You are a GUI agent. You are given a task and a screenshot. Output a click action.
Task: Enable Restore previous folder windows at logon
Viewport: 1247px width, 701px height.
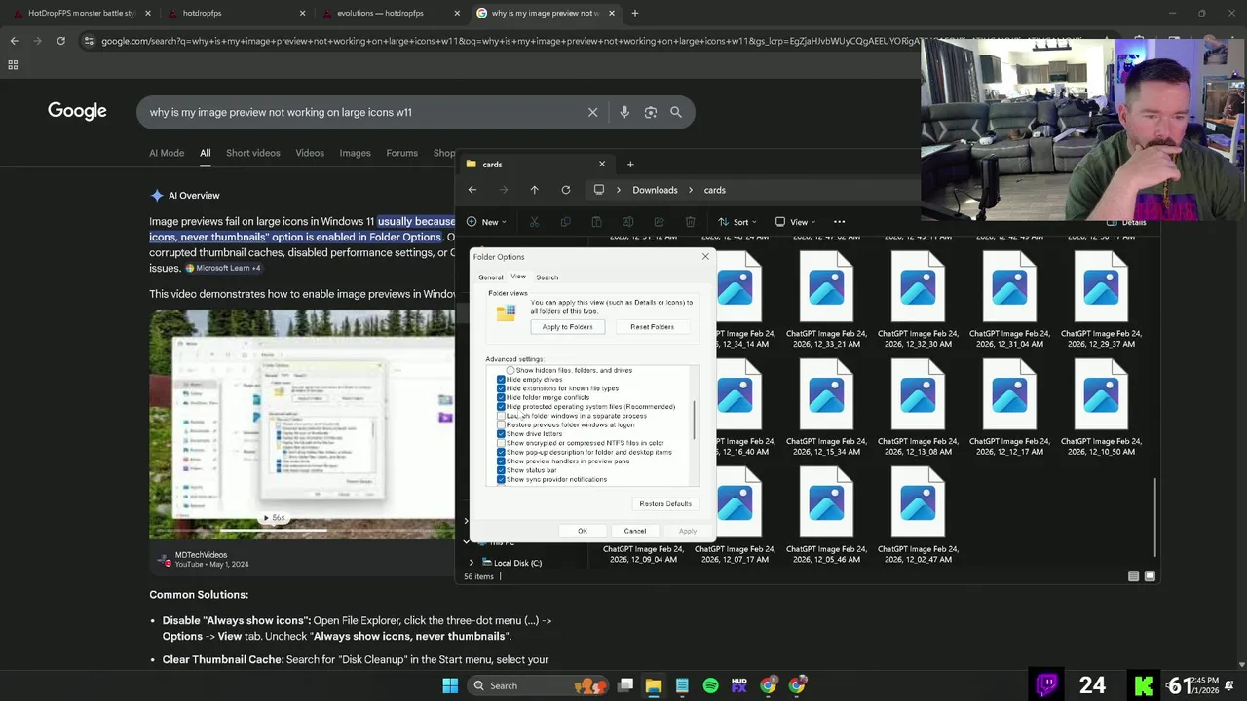pyautogui.click(x=501, y=424)
